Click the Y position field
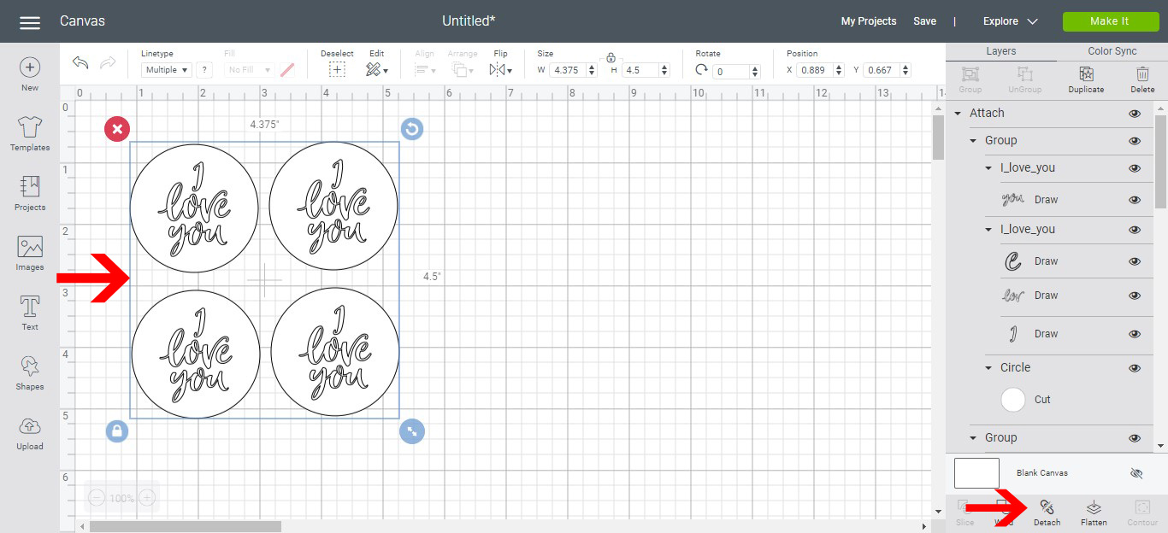 (882, 70)
